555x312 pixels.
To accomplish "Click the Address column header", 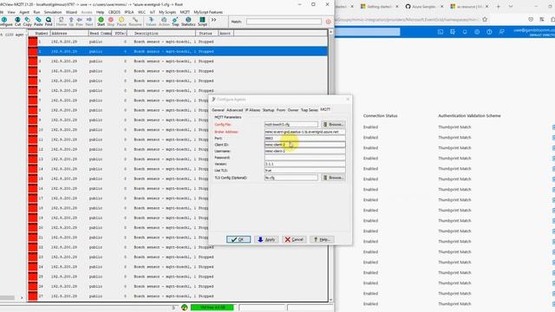I will coord(69,33).
